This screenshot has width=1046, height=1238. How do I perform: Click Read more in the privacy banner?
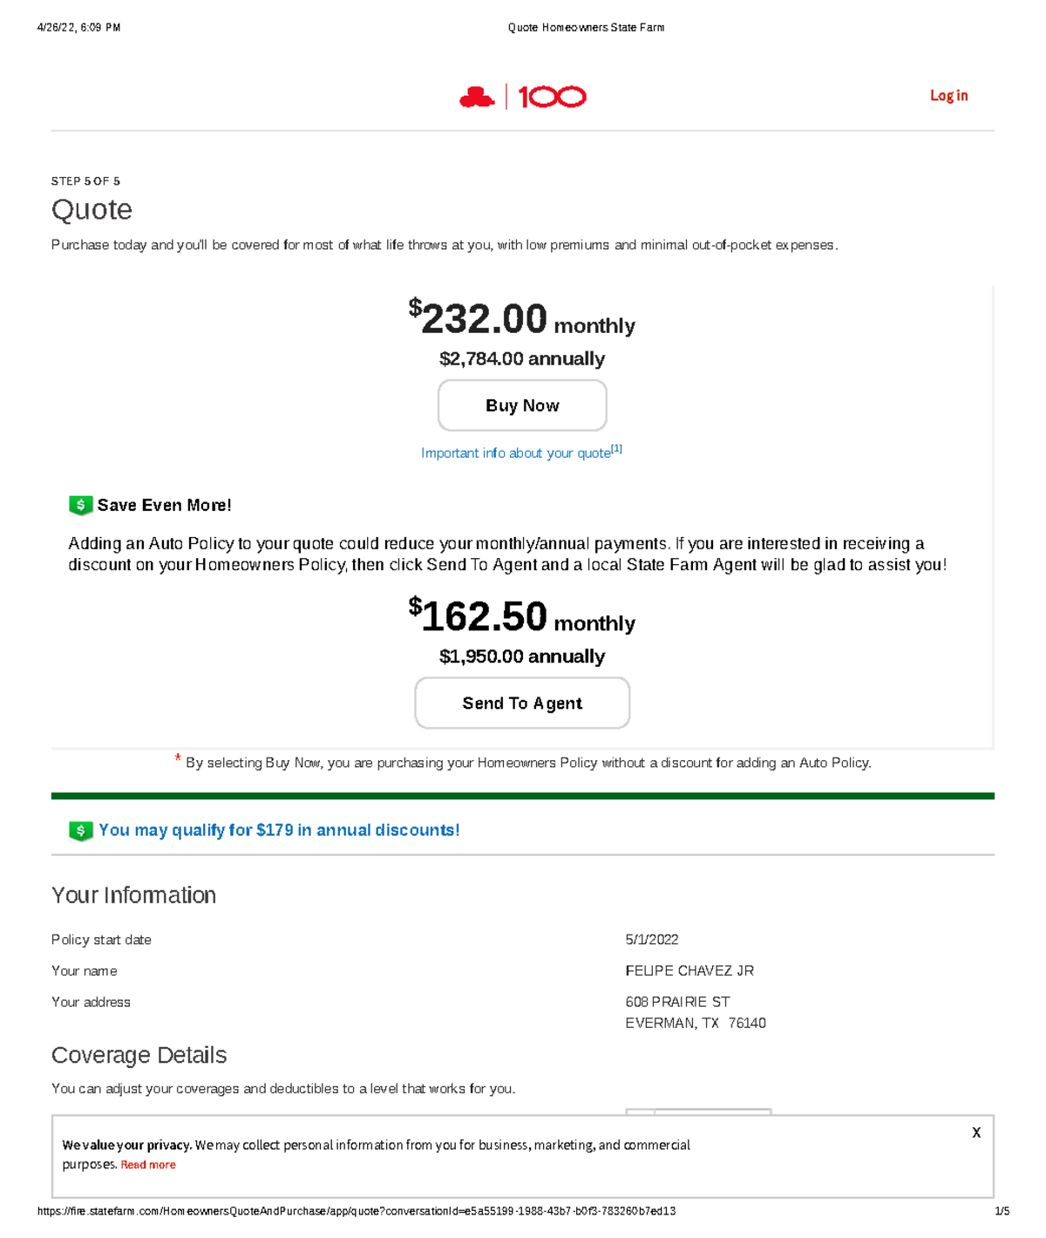coord(148,1165)
